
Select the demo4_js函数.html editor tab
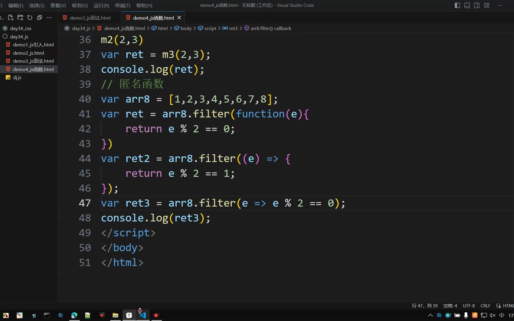click(153, 18)
